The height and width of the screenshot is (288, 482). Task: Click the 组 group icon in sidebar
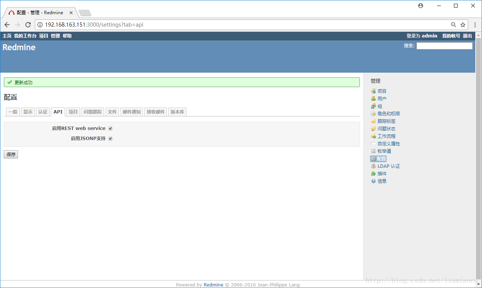[373, 106]
